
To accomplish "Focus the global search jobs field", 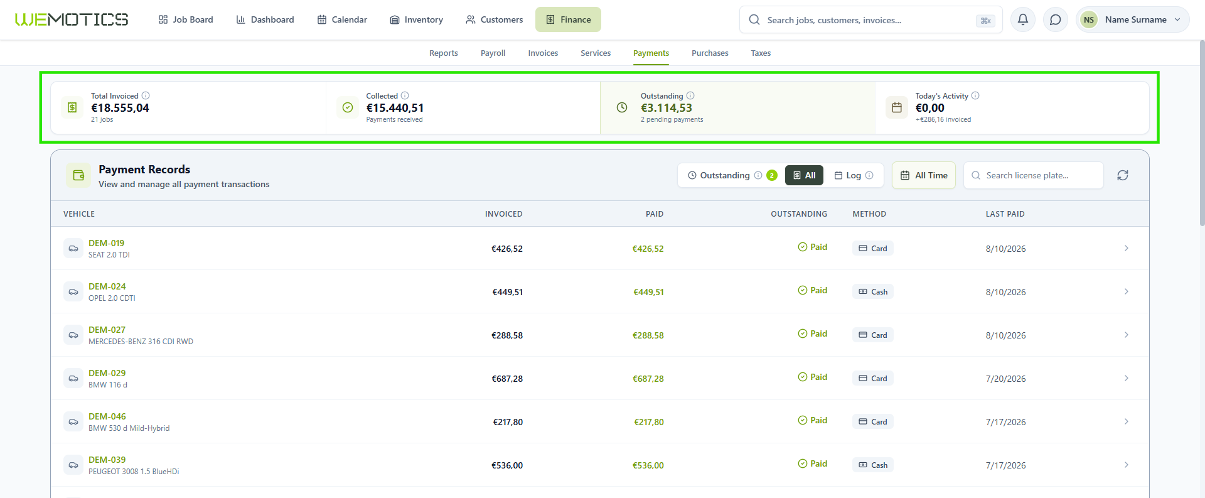I will coord(870,19).
